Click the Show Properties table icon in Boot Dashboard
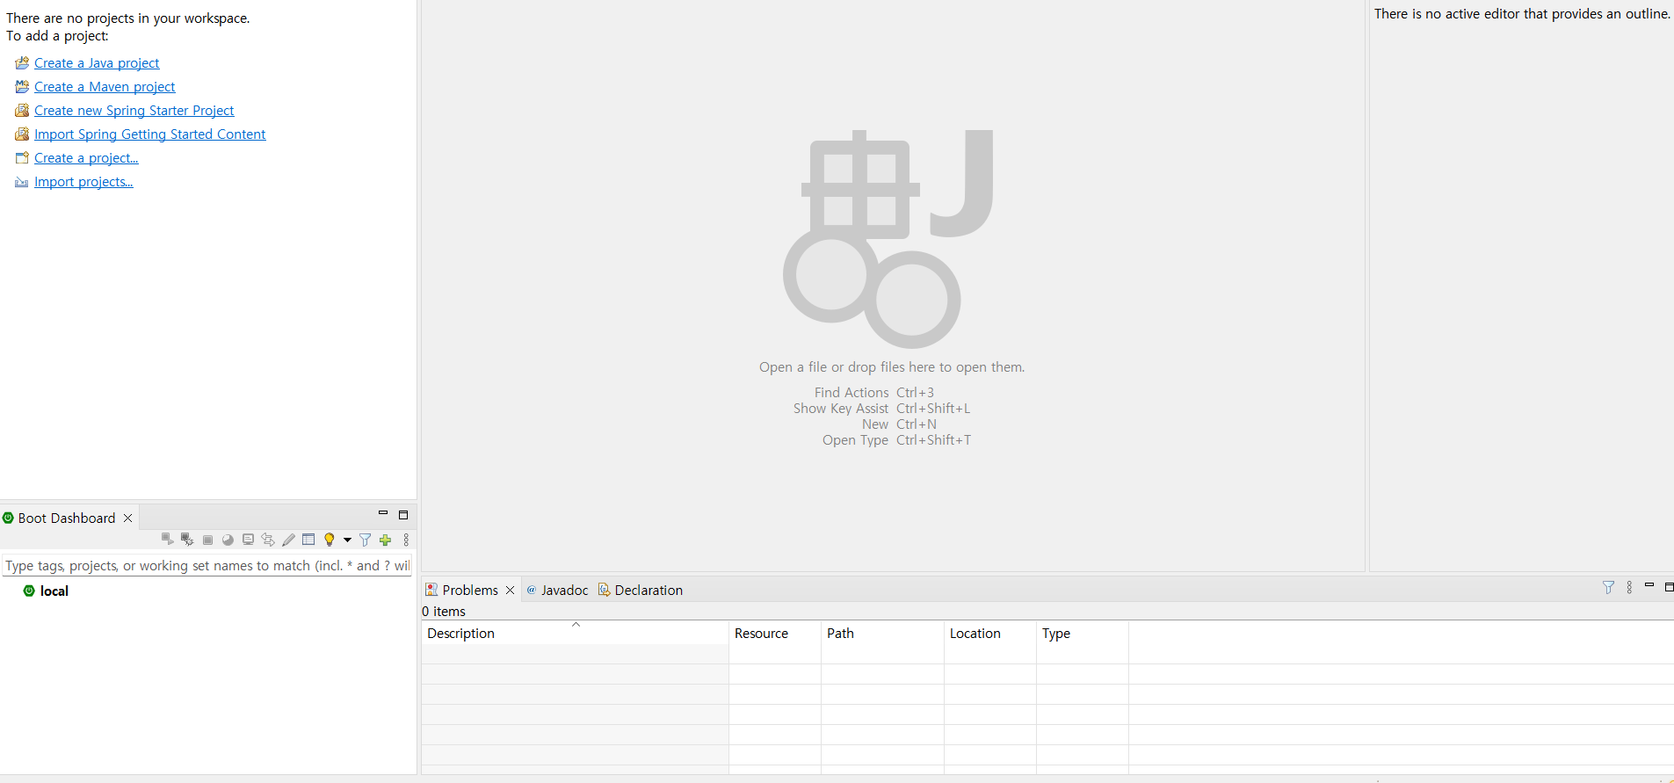1674x783 pixels. point(308,540)
